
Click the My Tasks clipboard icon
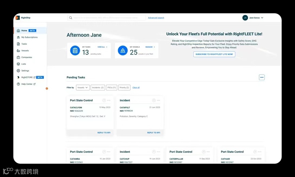tap(75, 50)
